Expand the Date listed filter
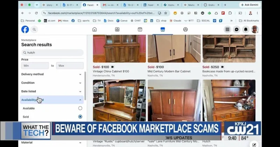 pos(51,91)
